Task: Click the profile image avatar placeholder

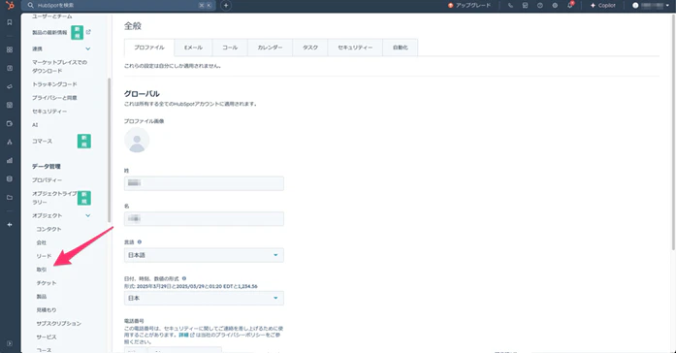Action: point(137,140)
